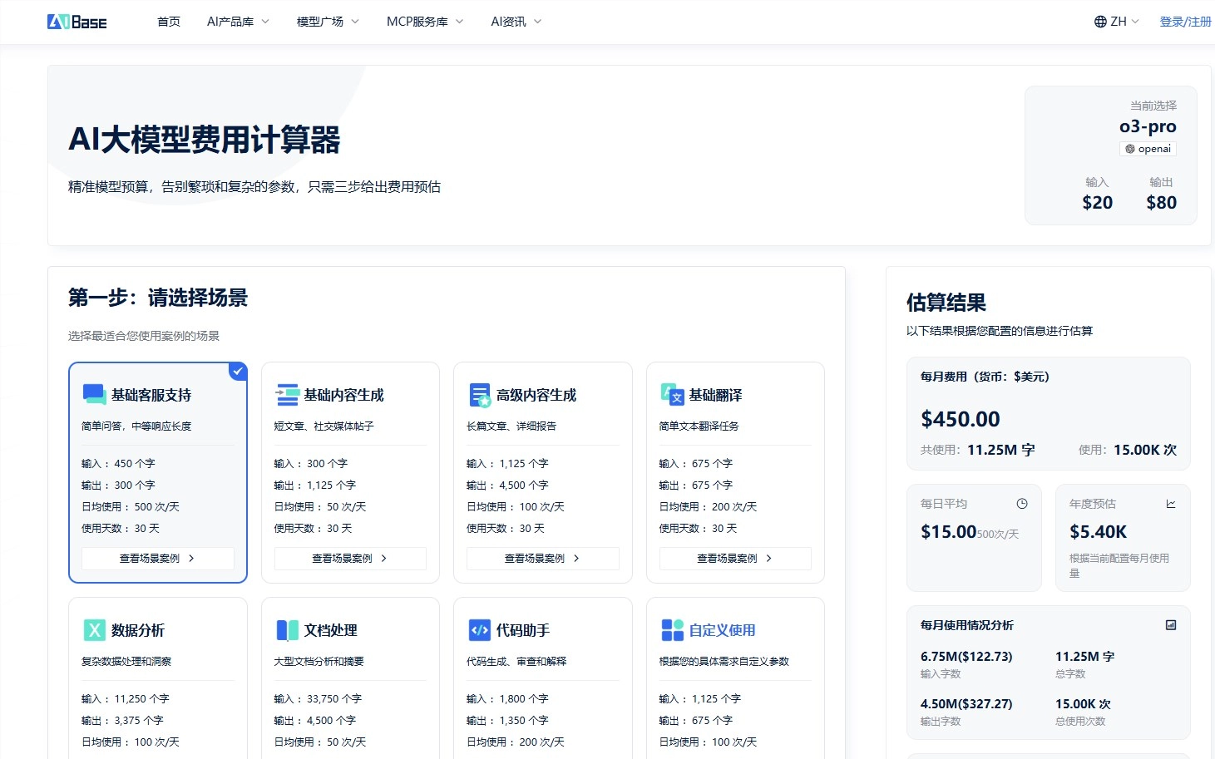
Task: Click the 第一步：请选择场景 heading
Action: coord(158,298)
